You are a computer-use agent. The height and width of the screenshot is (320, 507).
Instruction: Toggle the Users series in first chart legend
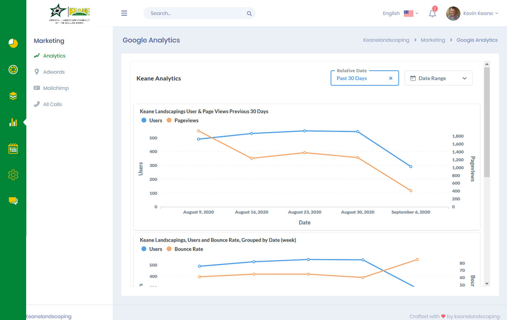[x=152, y=120]
